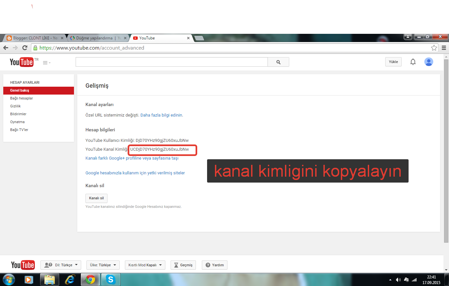Image resolution: width=449 pixels, height=286 pixels.
Task: Open the Windows Start menu
Action: 9,279
